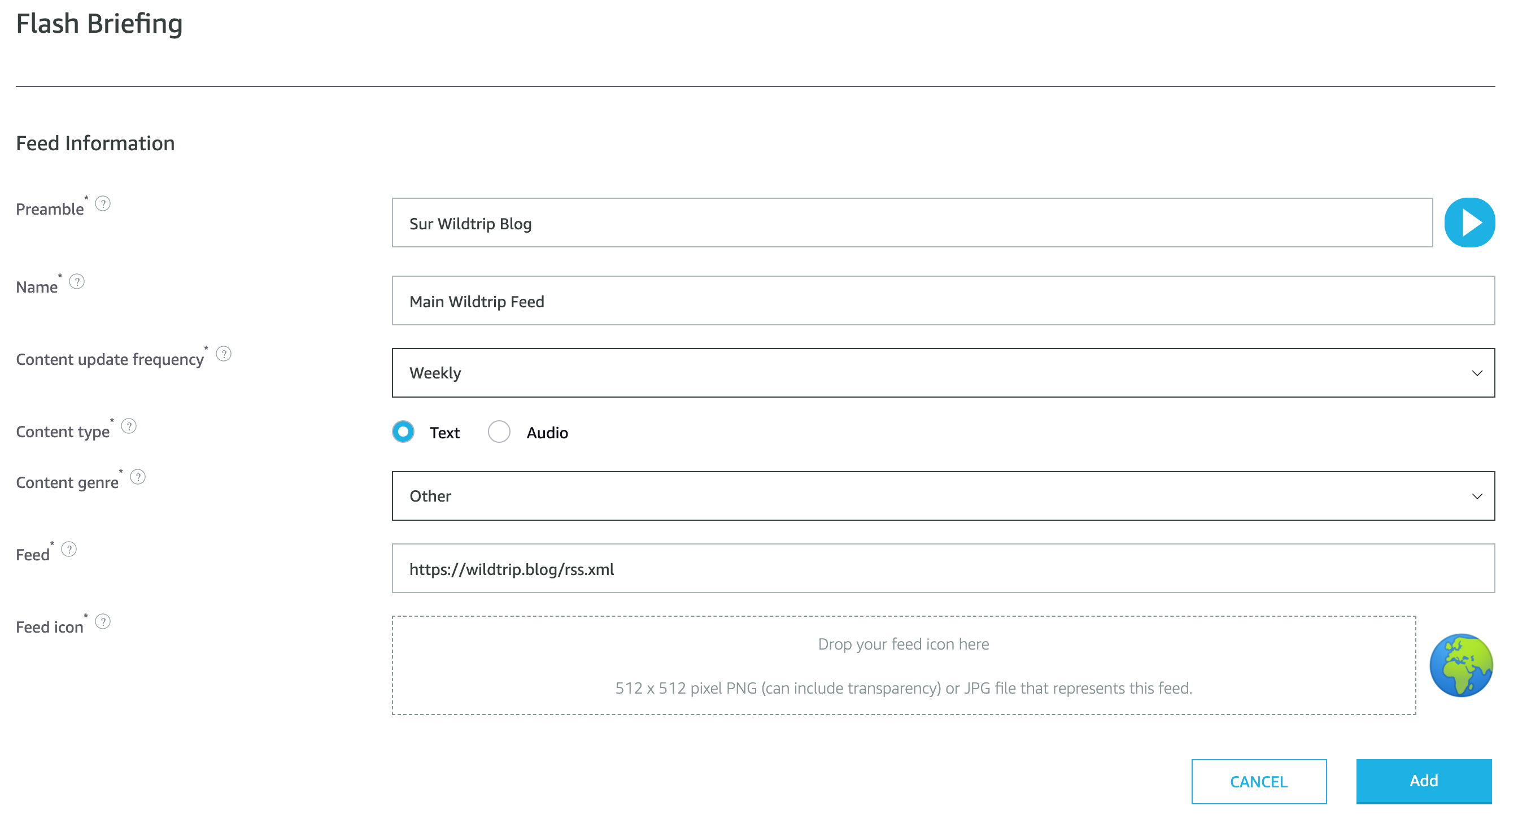Click help icon next to Feed label
The width and height of the screenshot is (1518, 819).
coord(69,549)
